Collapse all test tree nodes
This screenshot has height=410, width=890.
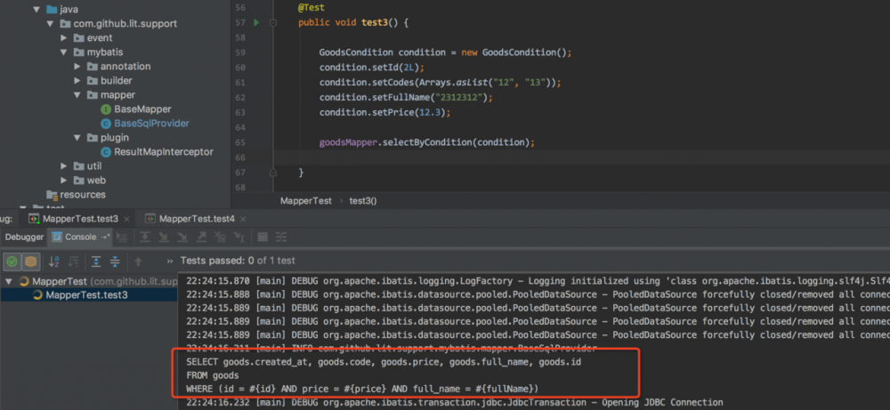[115, 261]
